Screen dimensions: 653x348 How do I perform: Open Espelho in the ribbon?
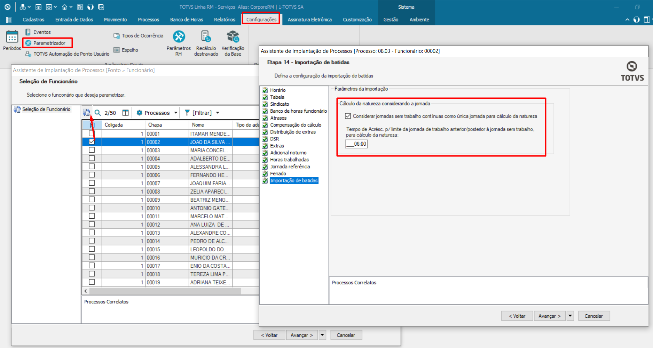tap(126, 50)
